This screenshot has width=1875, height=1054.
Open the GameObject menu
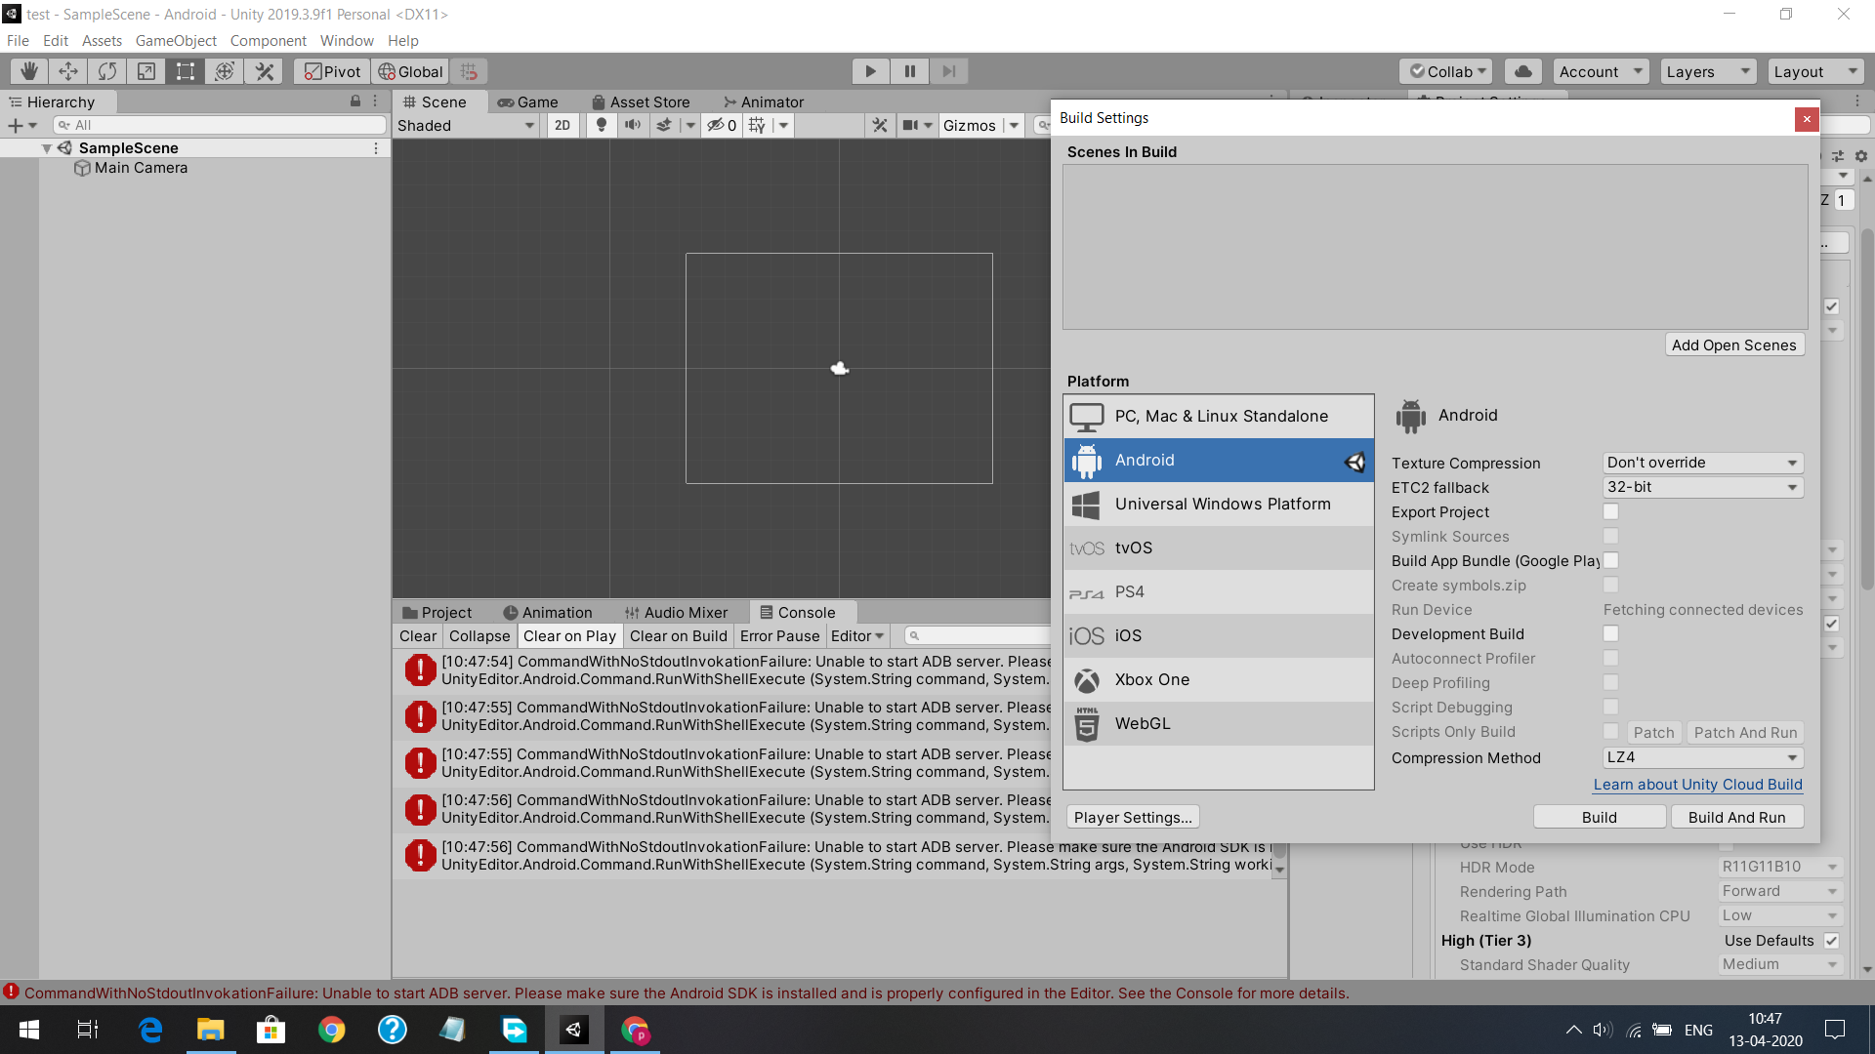click(176, 41)
